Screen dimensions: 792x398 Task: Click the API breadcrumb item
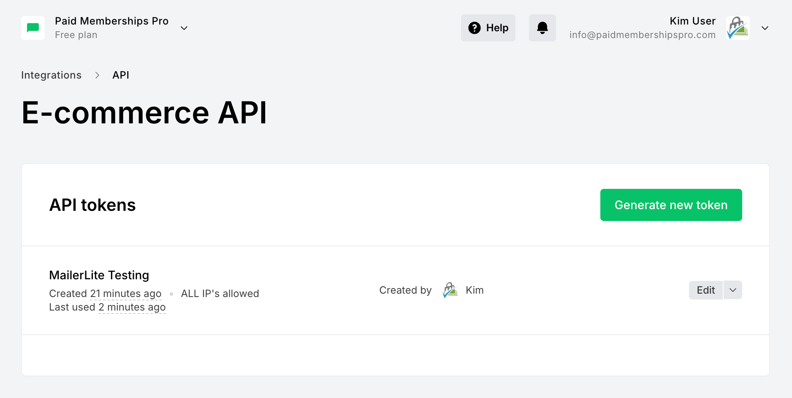click(121, 75)
